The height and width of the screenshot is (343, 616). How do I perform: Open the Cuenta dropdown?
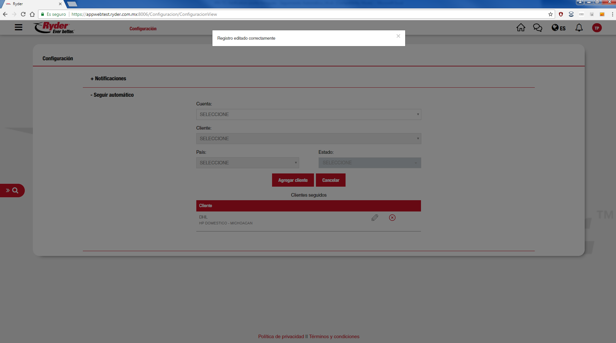click(308, 114)
